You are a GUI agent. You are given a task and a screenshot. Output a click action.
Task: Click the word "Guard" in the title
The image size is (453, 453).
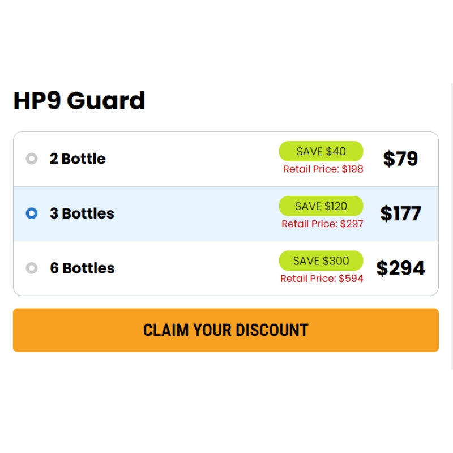[x=106, y=101]
